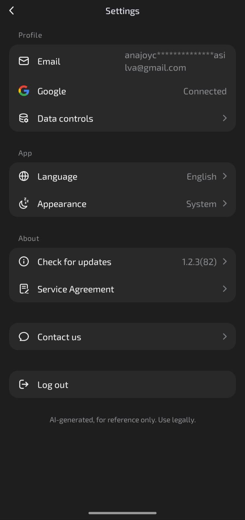Viewport: 245px width, 520px height.
Task: Tap the envelope icon beside Email
Action: (x=24, y=61)
